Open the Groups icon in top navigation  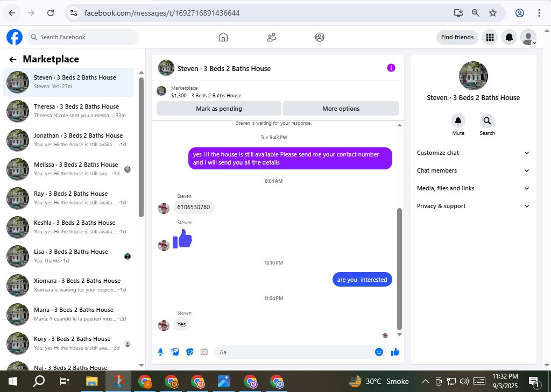320,37
